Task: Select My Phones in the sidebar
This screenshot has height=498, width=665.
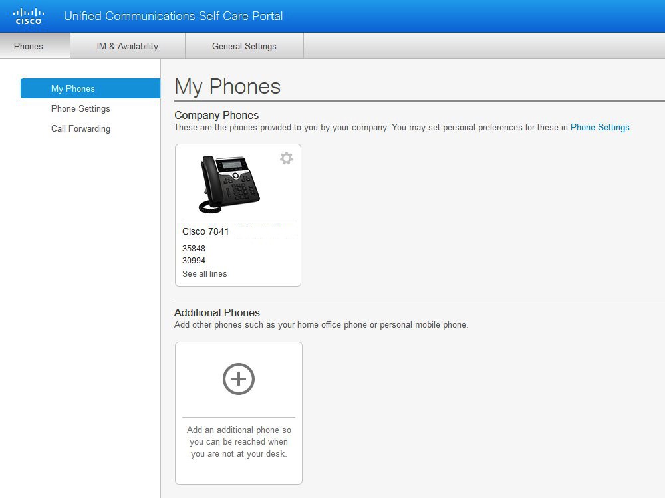Action: click(90, 88)
